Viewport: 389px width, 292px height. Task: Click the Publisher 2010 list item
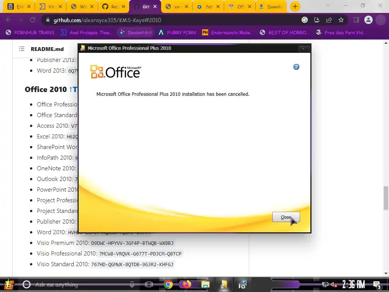[56, 222]
